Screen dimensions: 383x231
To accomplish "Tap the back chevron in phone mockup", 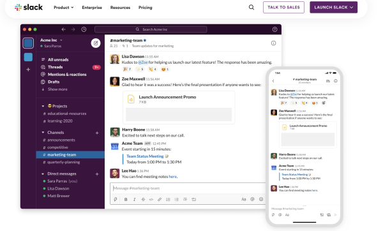I will point(273,81).
